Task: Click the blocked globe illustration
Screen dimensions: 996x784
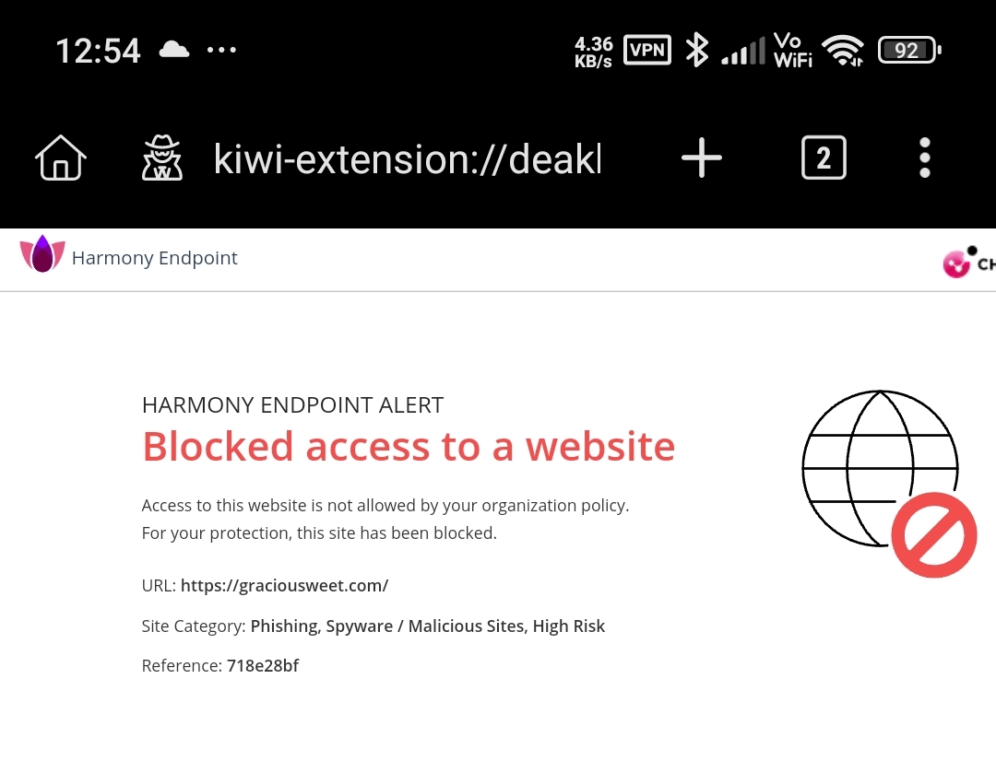Action: (x=880, y=467)
